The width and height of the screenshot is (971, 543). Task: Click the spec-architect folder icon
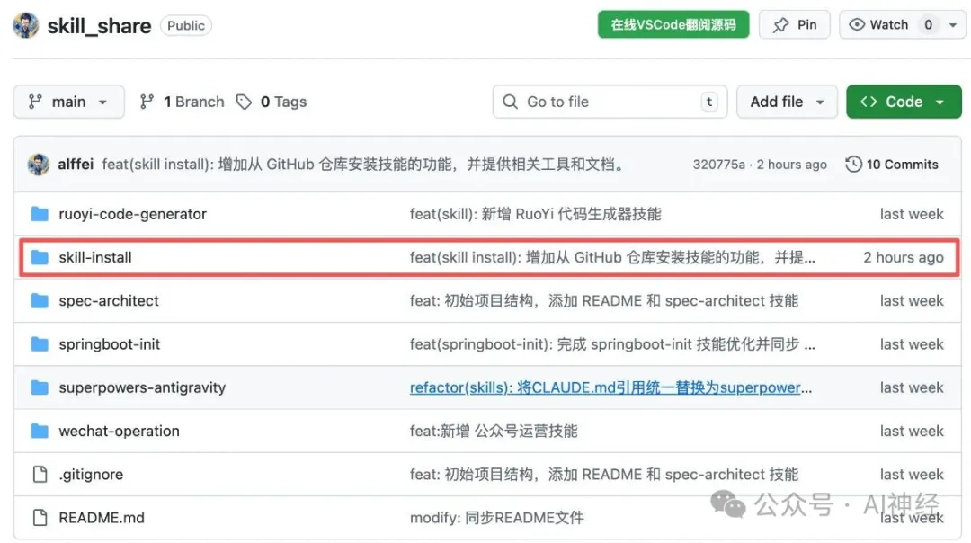(40, 301)
